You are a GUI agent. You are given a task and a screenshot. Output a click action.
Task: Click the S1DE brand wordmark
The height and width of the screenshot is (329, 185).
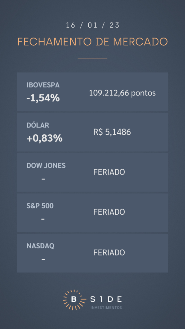106,299
